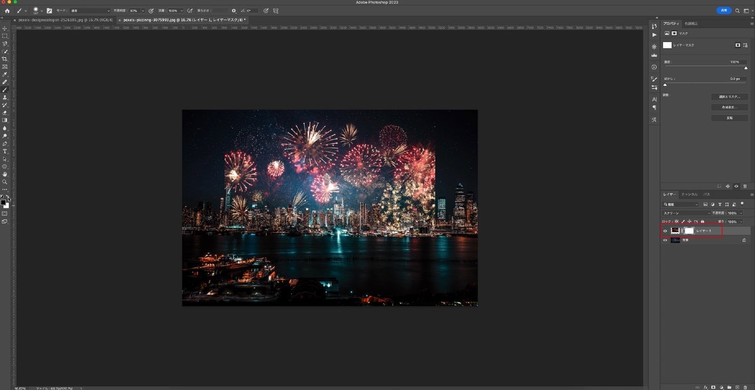The image size is (755, 390).
Task: Open the painting mode 通常 dropdown
Action: coord(90,11)
